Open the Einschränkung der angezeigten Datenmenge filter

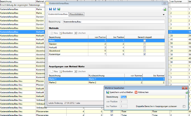[x=21, y=5]
